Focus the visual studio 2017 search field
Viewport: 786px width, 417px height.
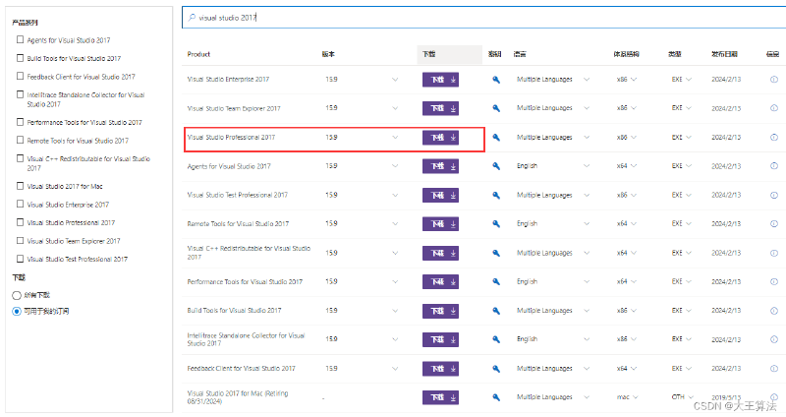(483, 18)
